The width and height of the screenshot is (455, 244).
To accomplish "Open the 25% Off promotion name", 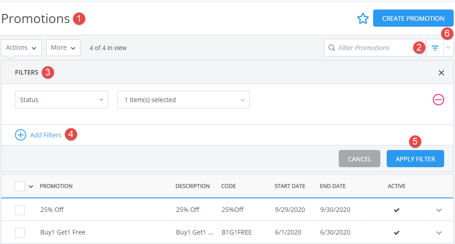I will [52, 210].
